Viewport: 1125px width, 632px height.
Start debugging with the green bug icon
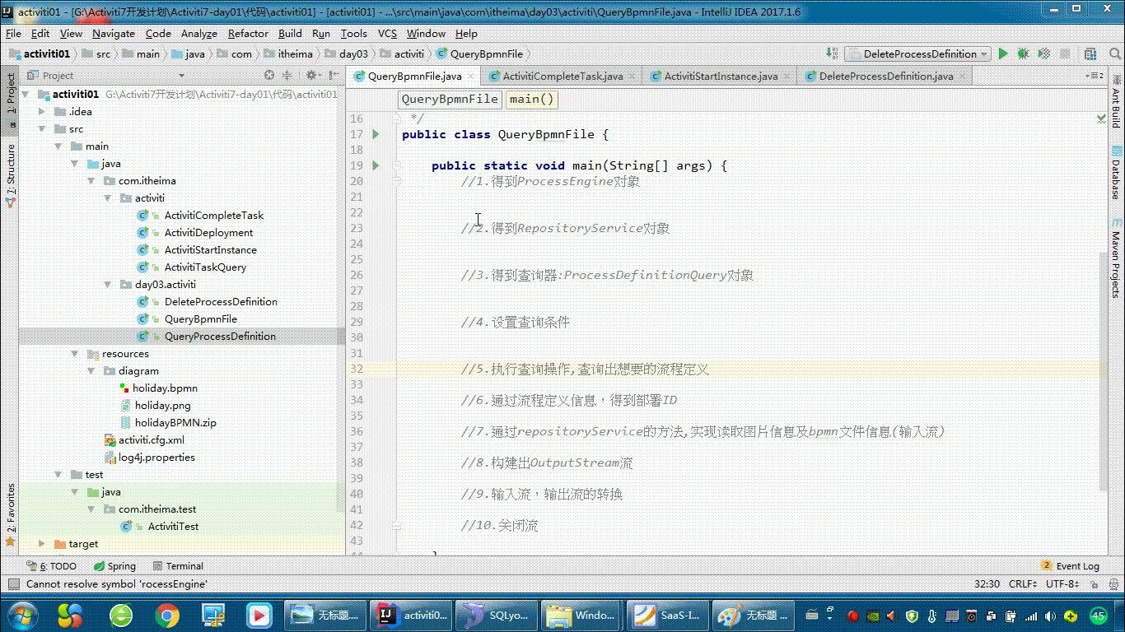(x=1023, y=53)
